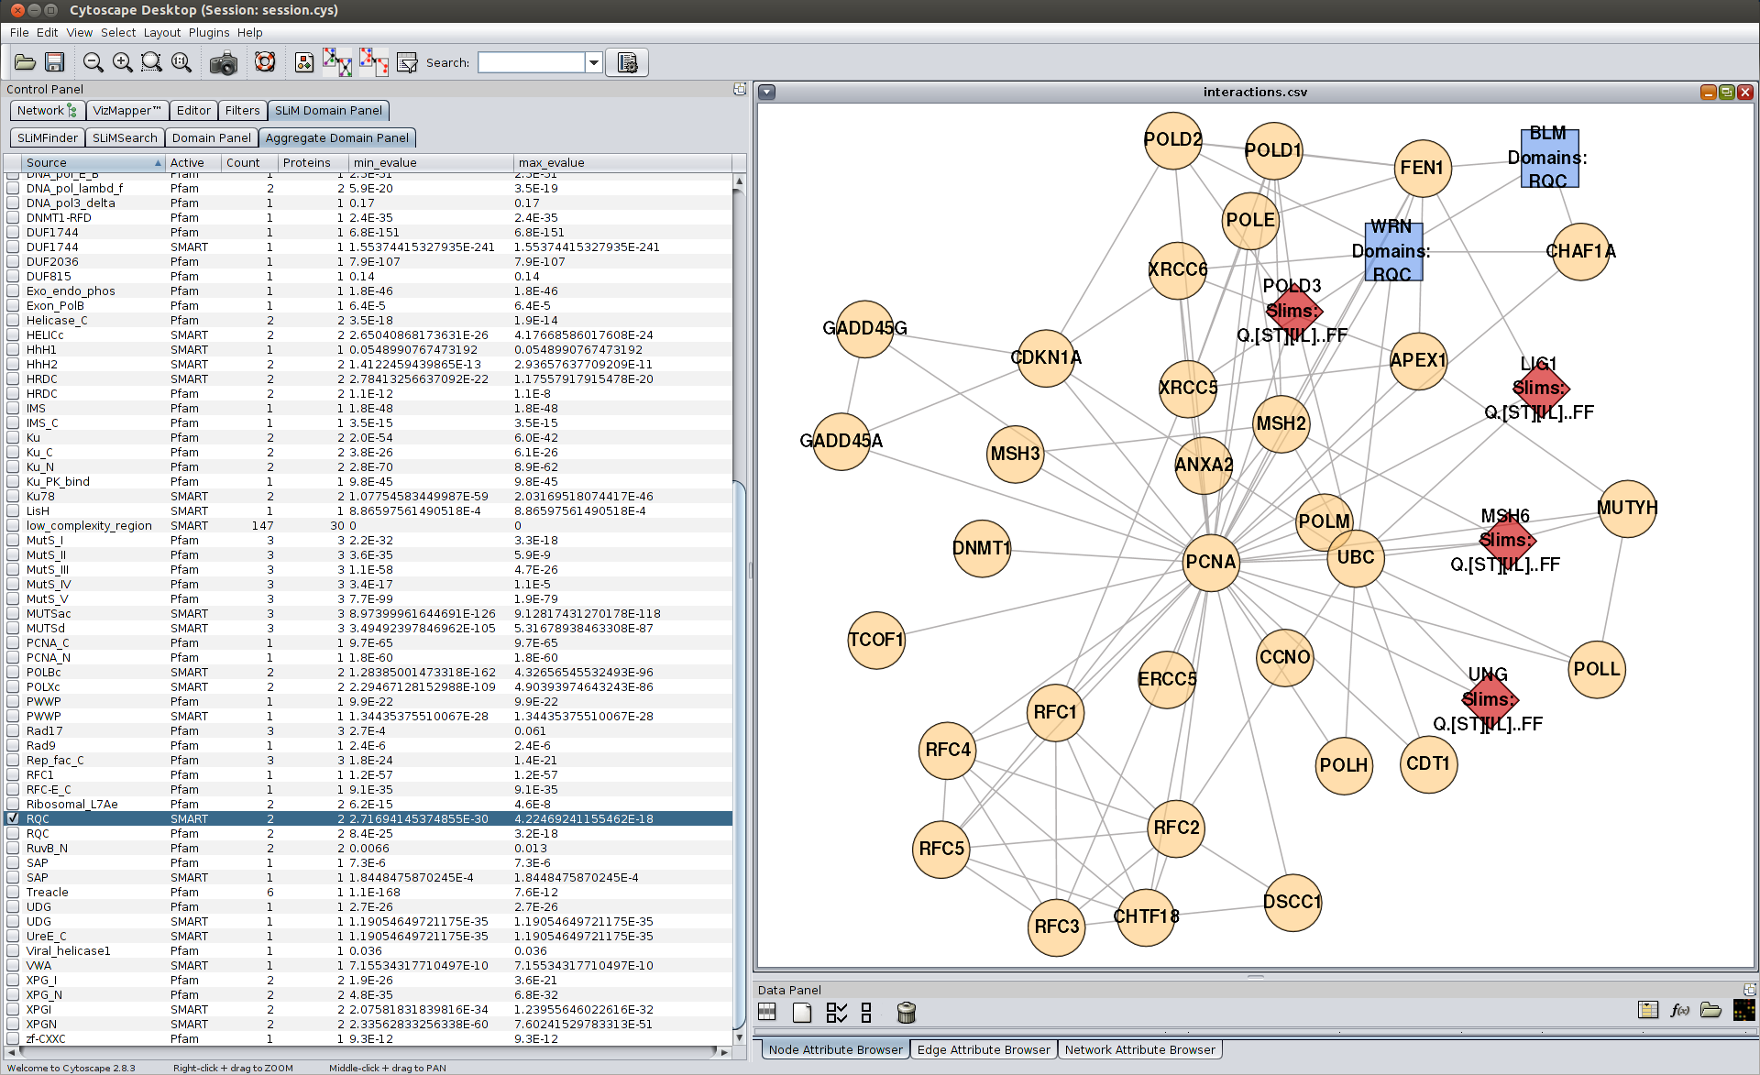This screenshot has height=1075, width=1760.
Task: Open the Plugins menu
Action: point(209,32)
